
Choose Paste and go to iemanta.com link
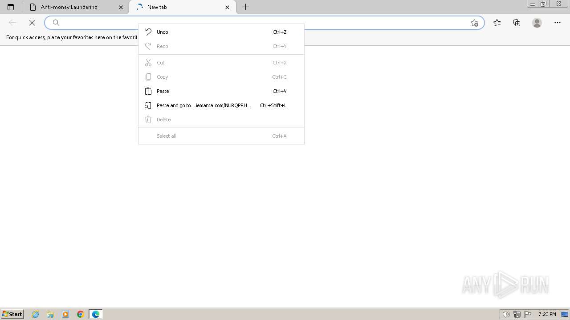point(221,105)
